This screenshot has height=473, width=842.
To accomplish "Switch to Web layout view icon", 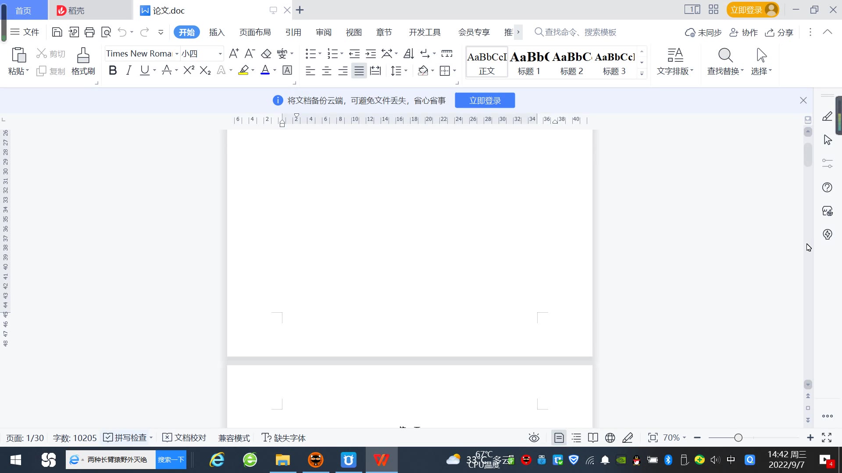I will coord(610,438).
